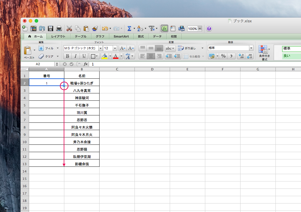Switch to the レイアウト tab

click(x=58, y=36)
